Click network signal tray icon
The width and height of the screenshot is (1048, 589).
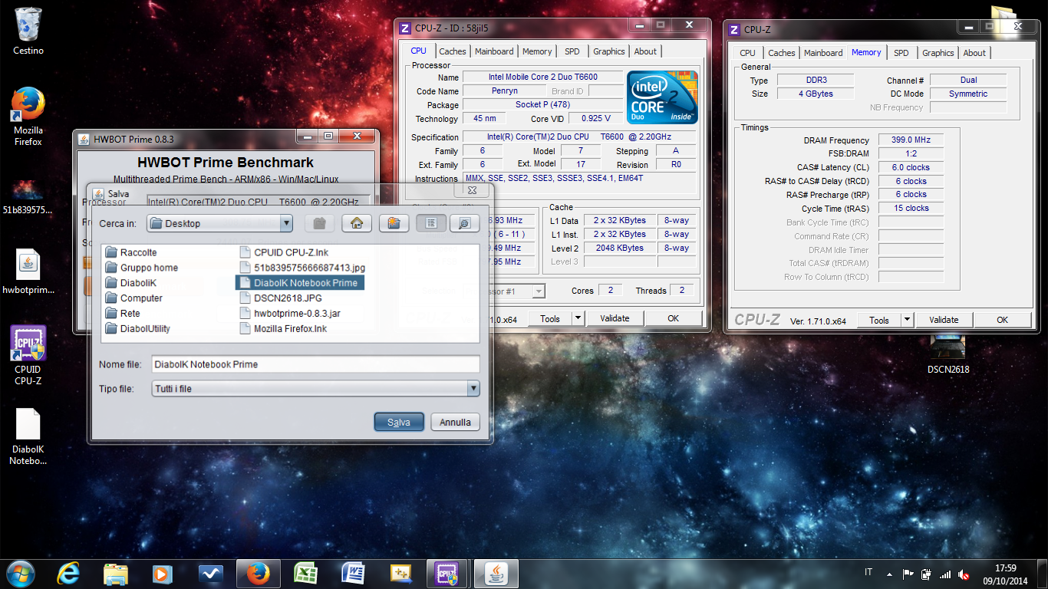(x=945, y=574)
